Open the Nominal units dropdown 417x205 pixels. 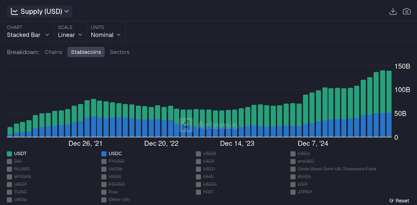pos(106,35)
